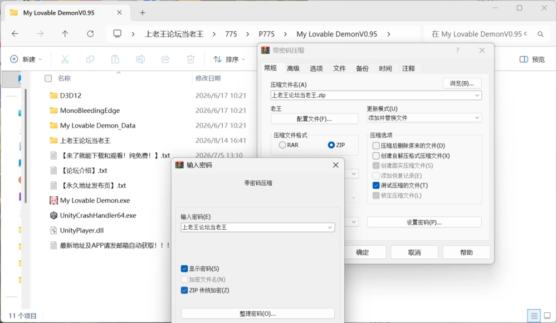This screenshot has height=323, width=557.
Task: Click the 取消 button in compression dialog
Action: point(414,252)
